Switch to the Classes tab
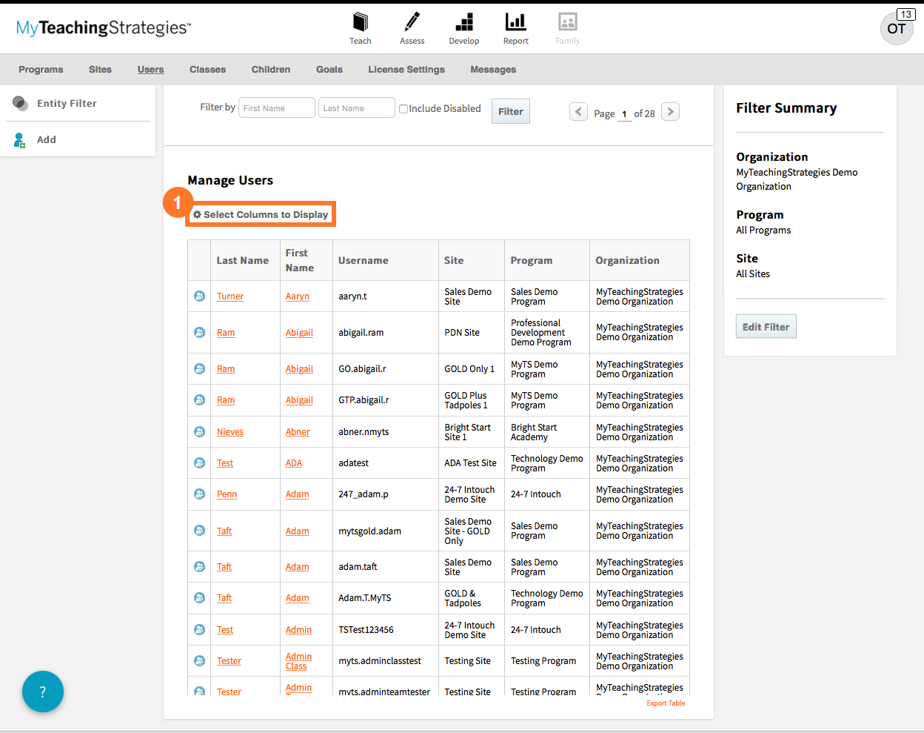This screenshot has height=733, width=924. pos(207,69)
